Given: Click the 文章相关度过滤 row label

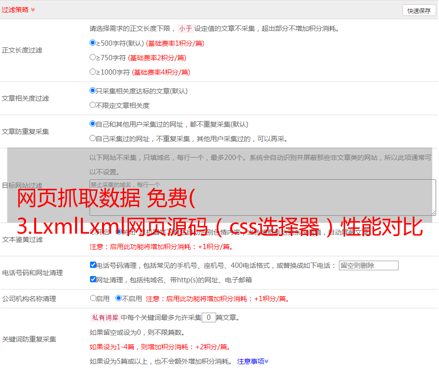Looking at the screenshot, I should click(25, 98).
